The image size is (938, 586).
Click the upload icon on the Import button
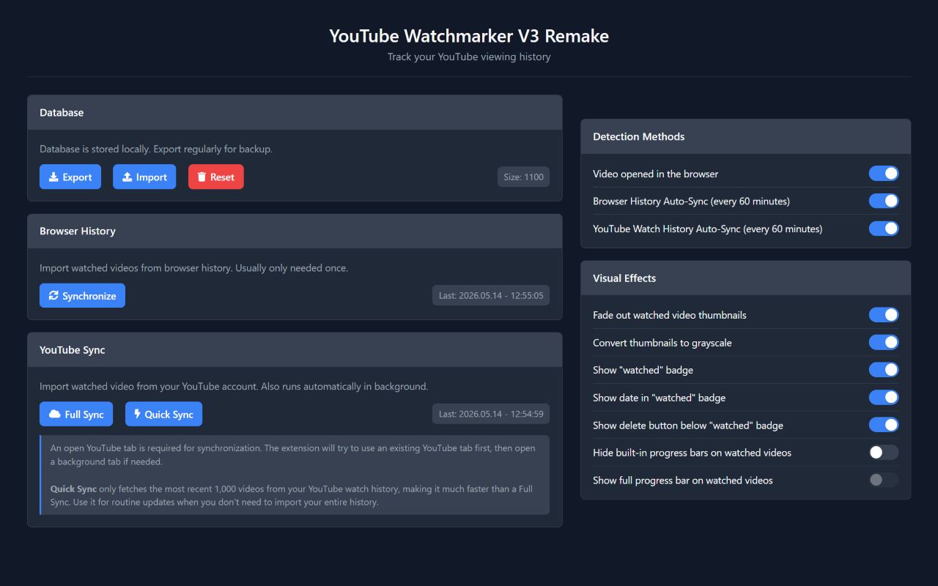127,177
